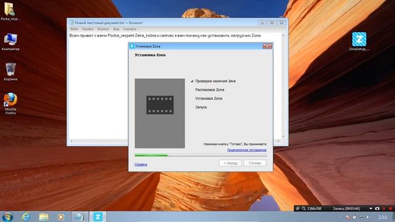Image resolution: width=395 pixels, height=222 pixels.
Task: Switch to the Notepad taskbar button
Action: pos(80,216)
